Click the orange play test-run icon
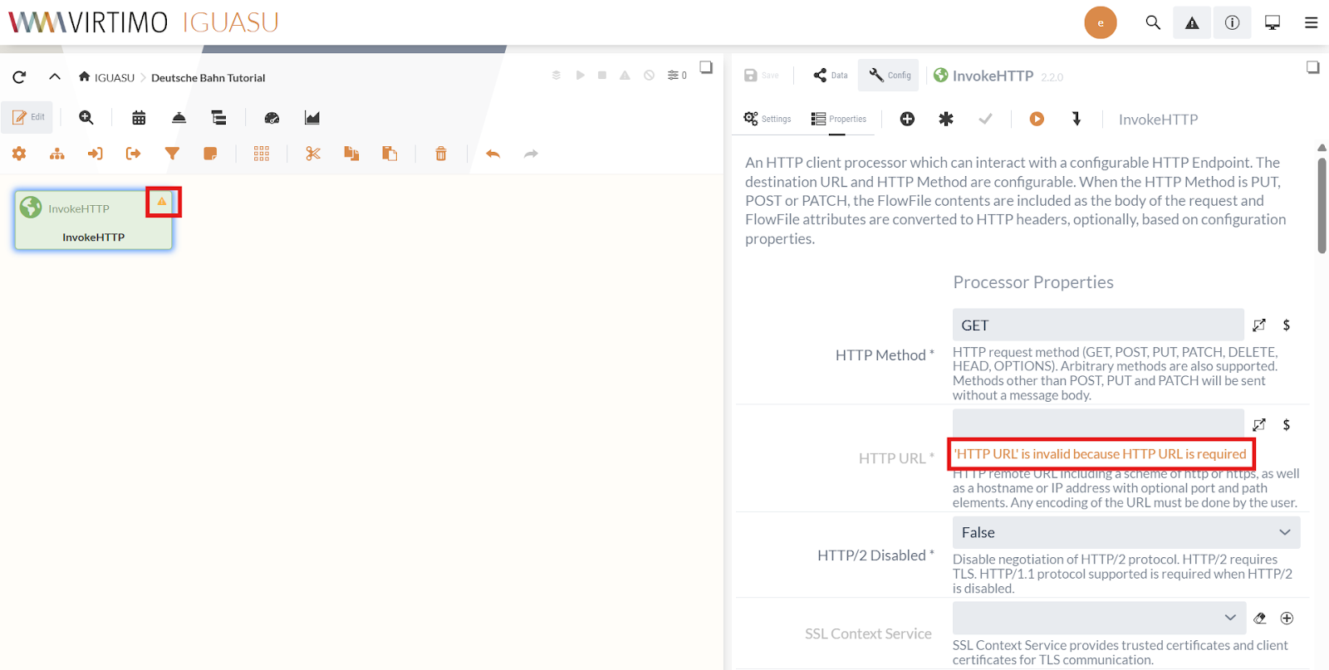Viewport: 1329px width, 670px height. [x=1037, y=119]
